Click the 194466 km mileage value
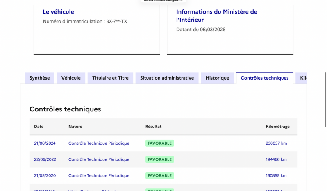This screenshot has width=327, height=191. (x=276, y=159)
